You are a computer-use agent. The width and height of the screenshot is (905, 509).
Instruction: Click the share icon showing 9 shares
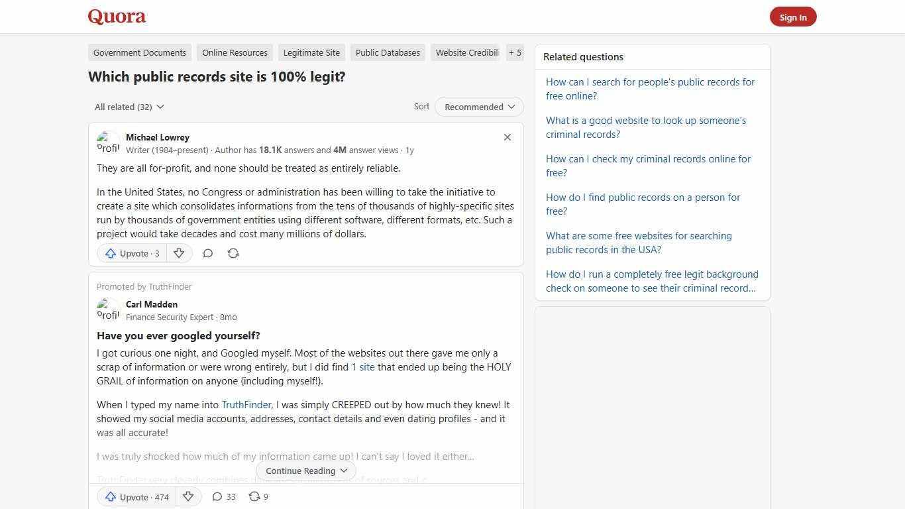(258, 496)
